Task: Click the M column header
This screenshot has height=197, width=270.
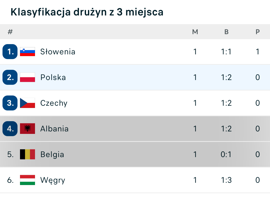Action: [195, 32]
